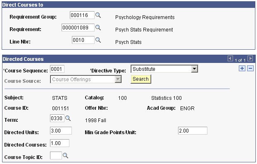Delete the current directed course row
This screenshot has height=164, width=257.
[x=250, y=68]
